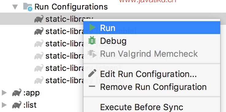Click the green Debug bug icon

click(92, 40)
